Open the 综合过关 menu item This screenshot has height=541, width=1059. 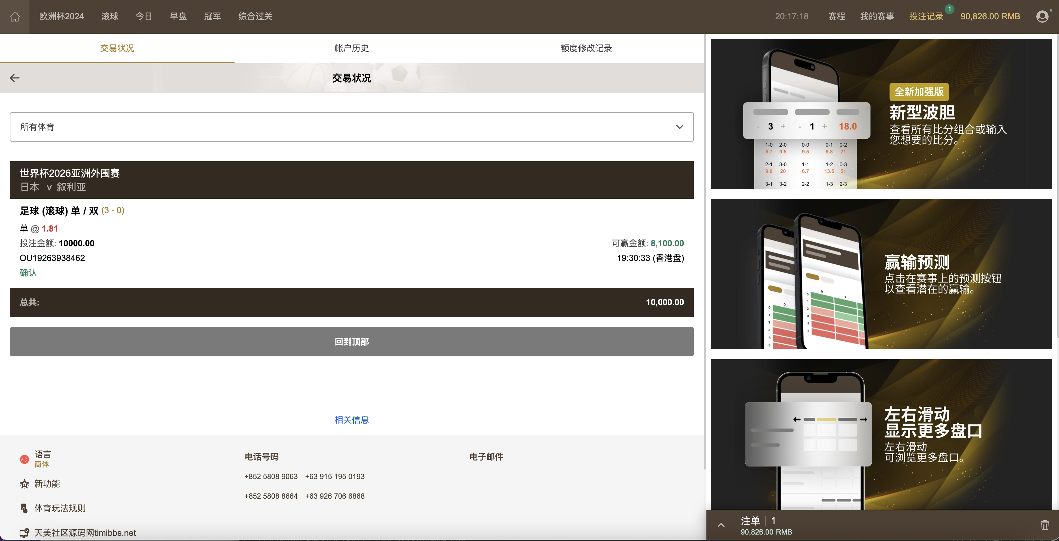[255, 17]
